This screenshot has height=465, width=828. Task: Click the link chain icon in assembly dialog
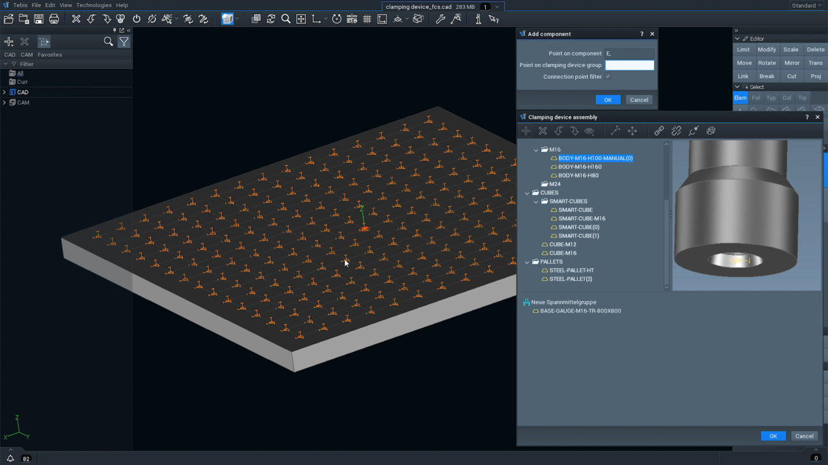(659, 131)
